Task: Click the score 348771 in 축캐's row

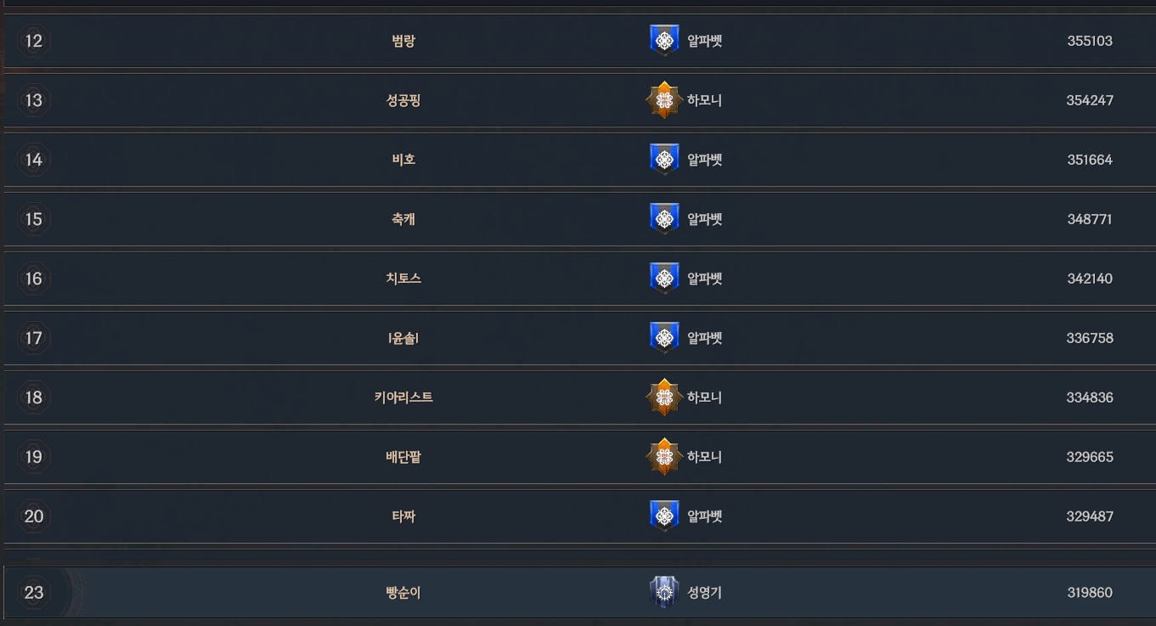Action: (x=1090, y=219)
